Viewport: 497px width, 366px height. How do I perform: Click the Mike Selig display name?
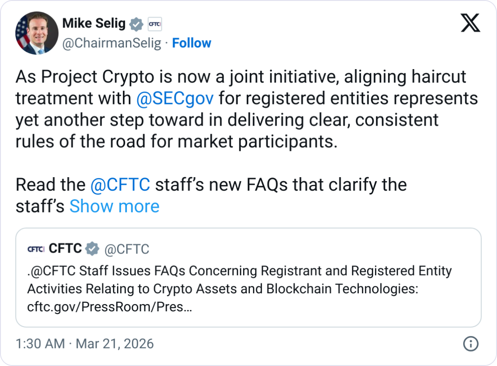pos(93,23)
